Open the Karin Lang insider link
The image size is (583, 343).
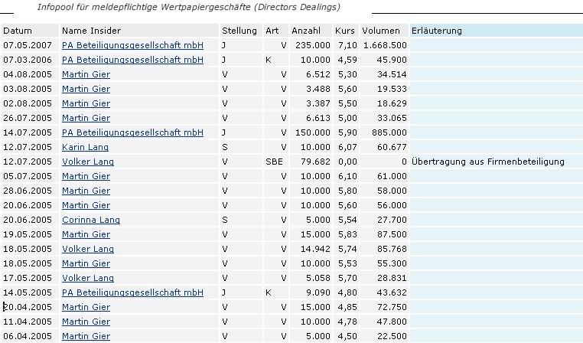(x=85, y=147)
